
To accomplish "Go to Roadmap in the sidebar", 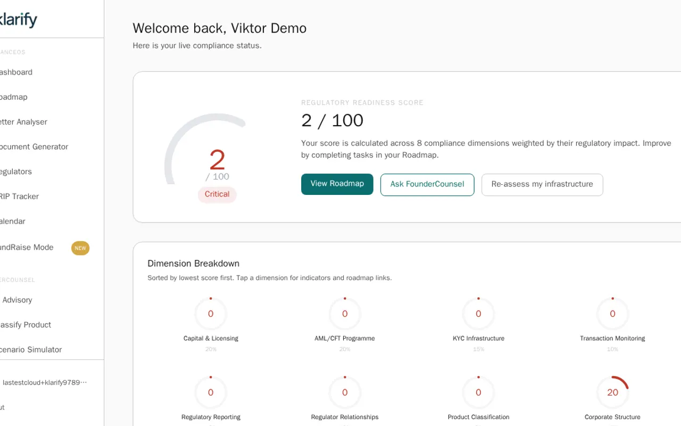I will [x=14, y=97].
